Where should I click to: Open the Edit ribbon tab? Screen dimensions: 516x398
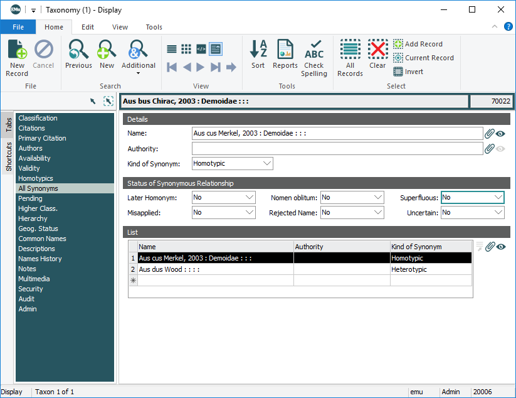[88, 27]
